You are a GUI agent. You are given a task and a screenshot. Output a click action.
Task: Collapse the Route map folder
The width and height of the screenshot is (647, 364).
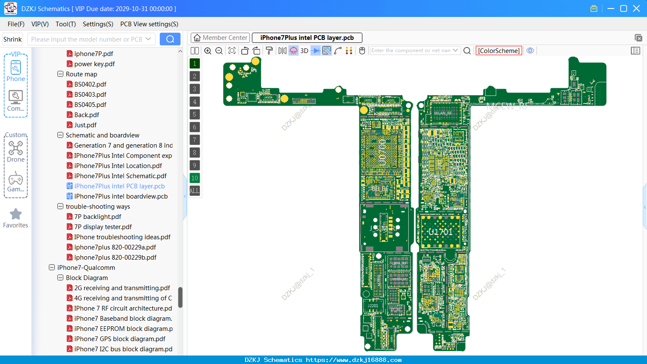tap(60, 74)
